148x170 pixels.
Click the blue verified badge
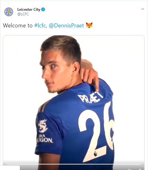pos(43,10)
